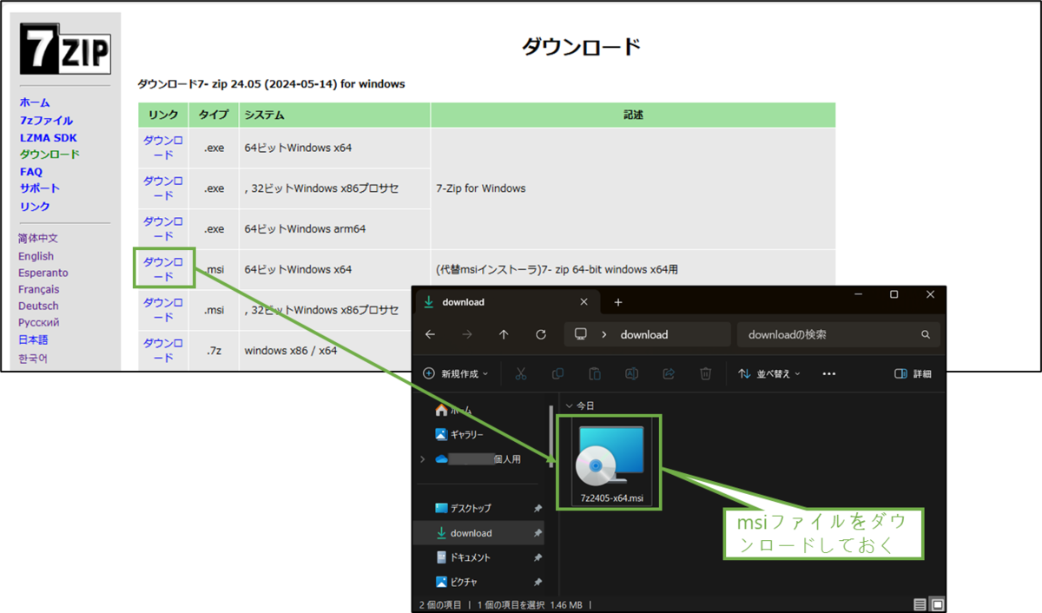Switch site language to 日本語

[x=33, y=339]
